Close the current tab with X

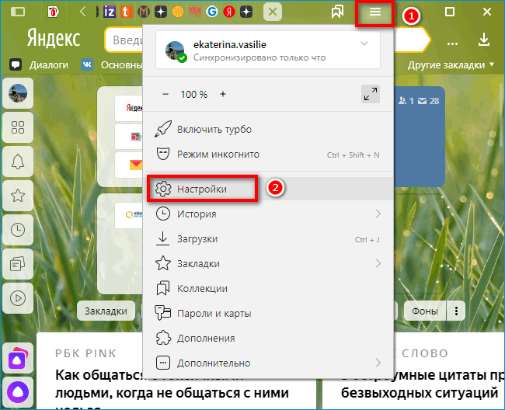(273, 12)
